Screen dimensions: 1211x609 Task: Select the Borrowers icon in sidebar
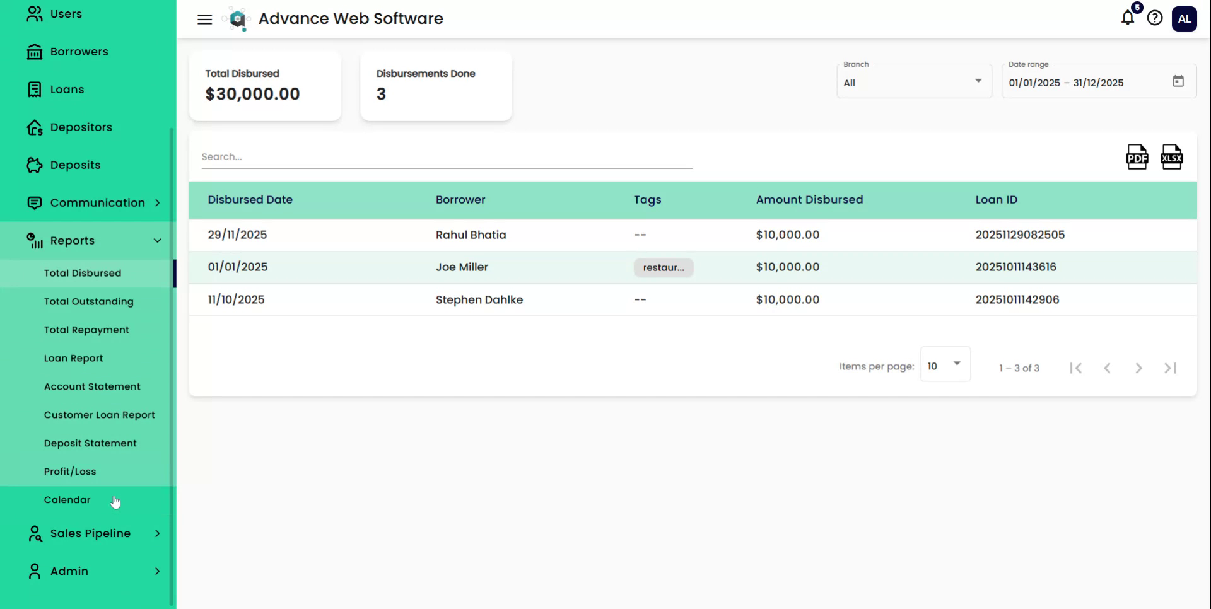(x=35, y=51)
